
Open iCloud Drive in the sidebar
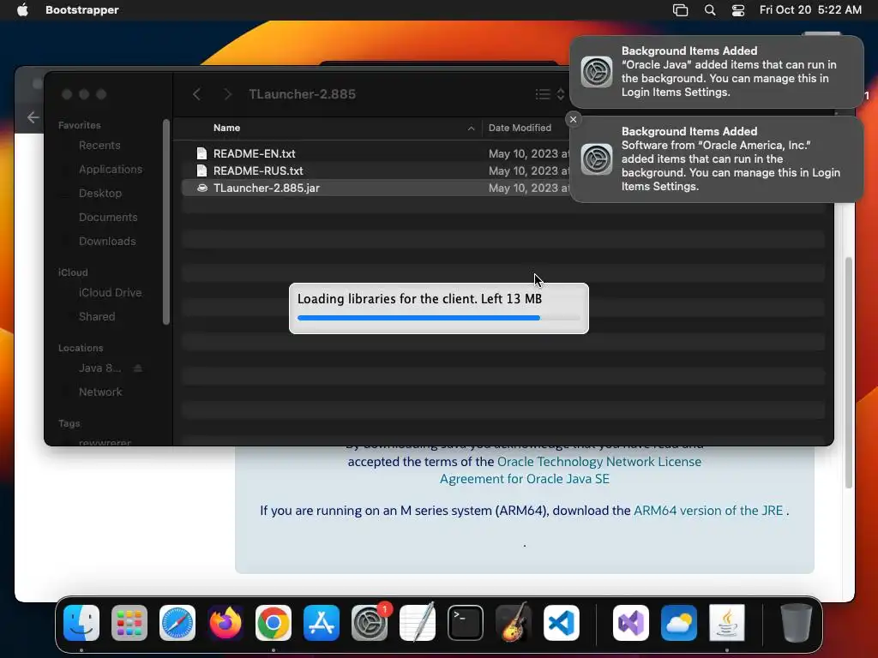coord(110,293)
